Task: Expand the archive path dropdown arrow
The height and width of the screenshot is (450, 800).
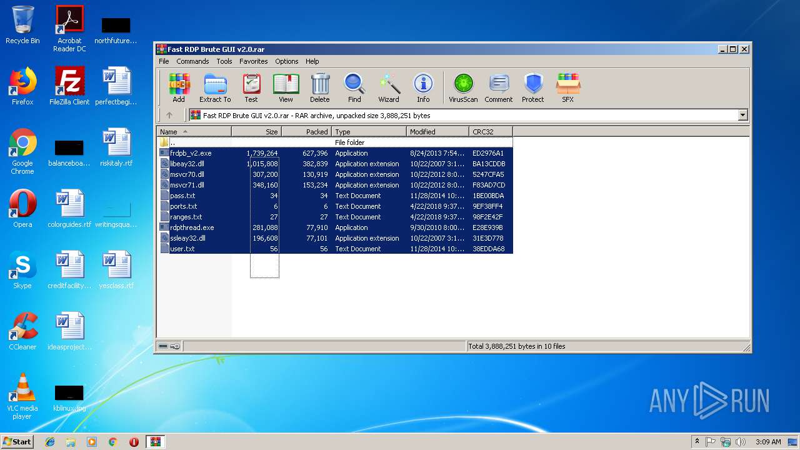Action: tap(742, 115)
